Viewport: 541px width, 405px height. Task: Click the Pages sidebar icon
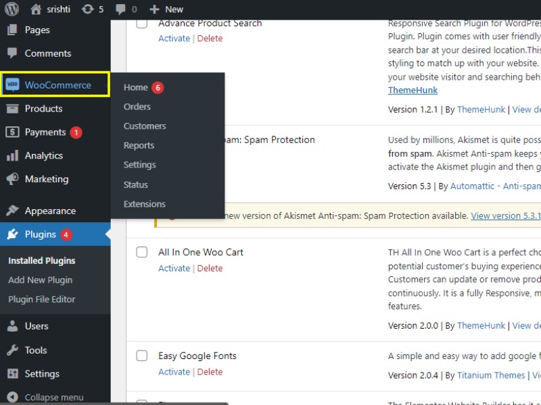12,30
